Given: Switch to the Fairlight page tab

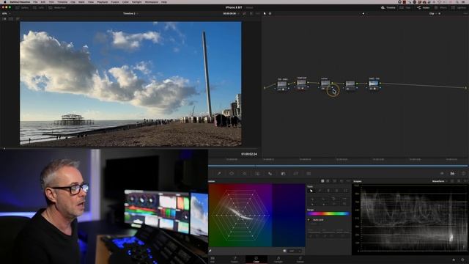Looking at the screenshot, I should click(x=278, y=260).
